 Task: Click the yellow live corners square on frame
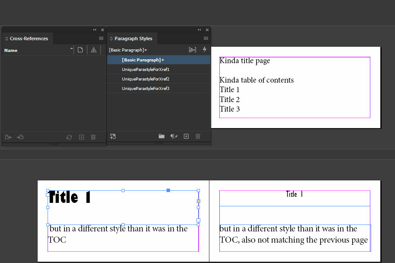(x=199, y=201)
